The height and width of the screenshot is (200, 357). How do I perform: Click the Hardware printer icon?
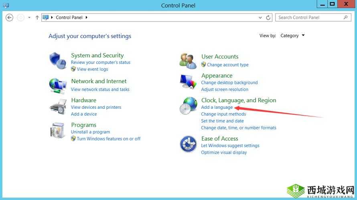pos(58,106)
